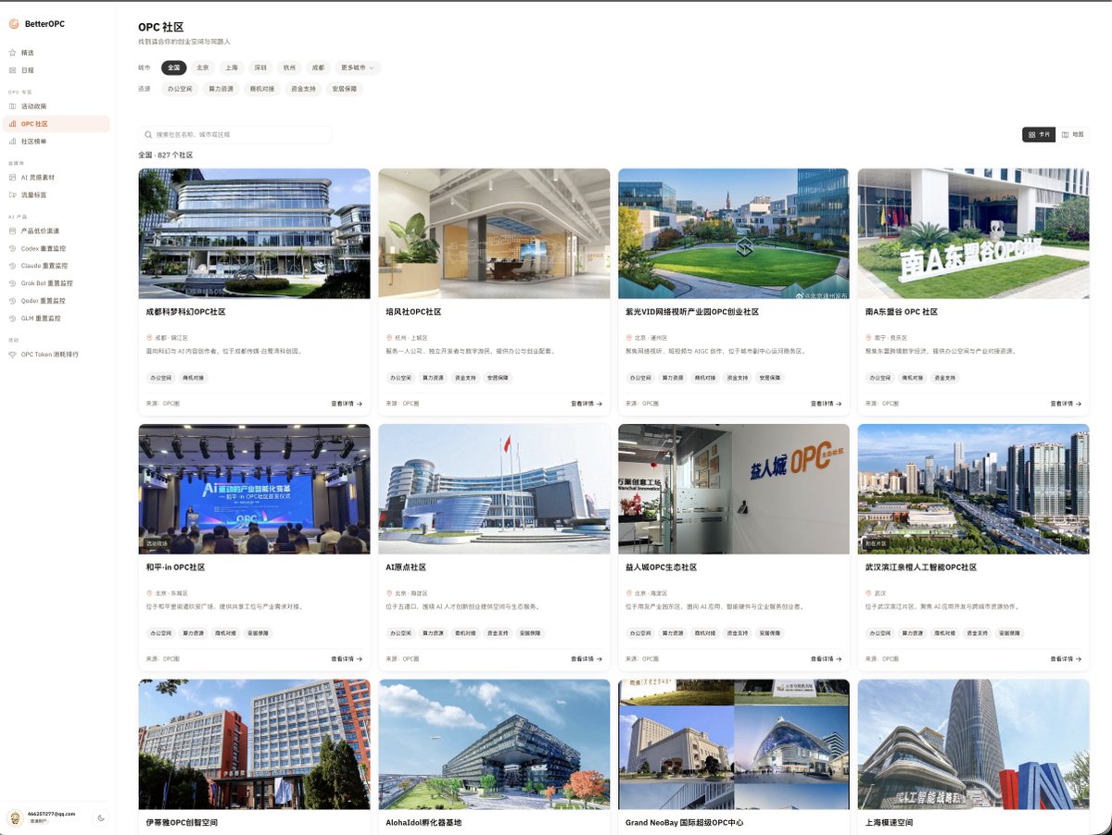View details of 紫光VID网络视听产业园OPC创业社区
The width and height of the screenshot is (1112, 835).
(x=827, y=404)
